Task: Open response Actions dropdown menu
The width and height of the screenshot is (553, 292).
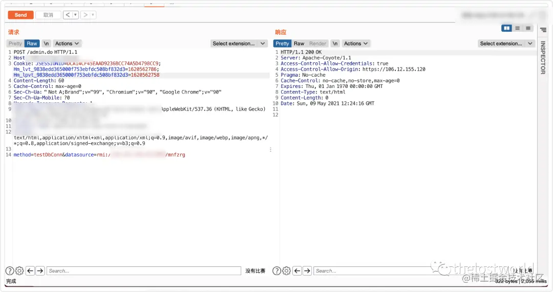Action: [356, 43]
